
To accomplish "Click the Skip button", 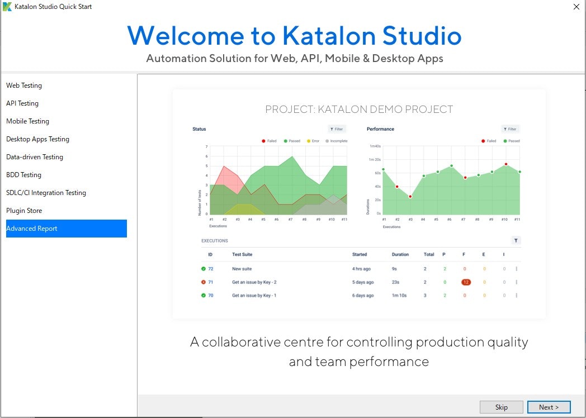I will point(501,407).
